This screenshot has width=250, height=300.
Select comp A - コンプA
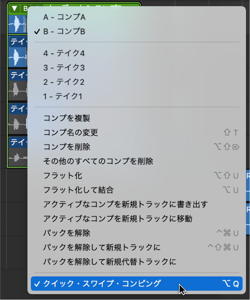click(137, 17)
